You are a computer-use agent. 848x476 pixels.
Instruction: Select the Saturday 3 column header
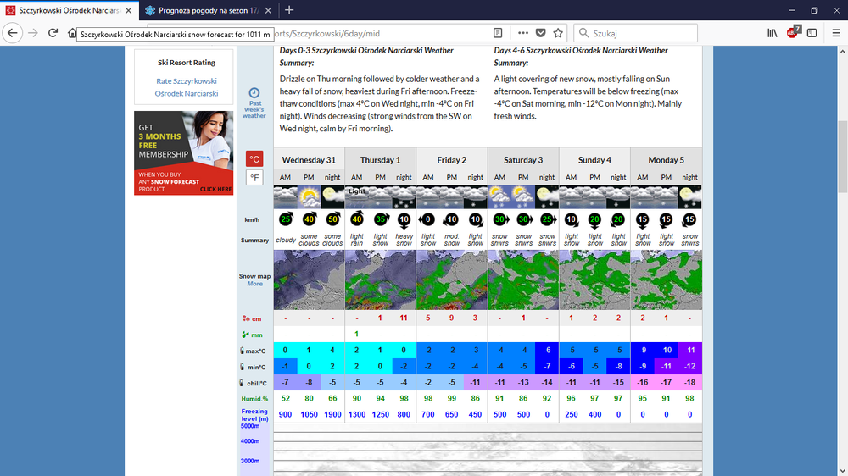tap(523, 160)
